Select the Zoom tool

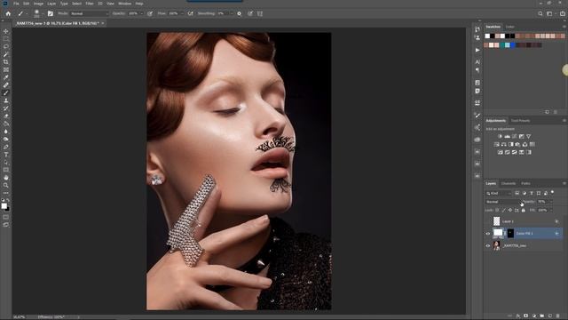6,185
